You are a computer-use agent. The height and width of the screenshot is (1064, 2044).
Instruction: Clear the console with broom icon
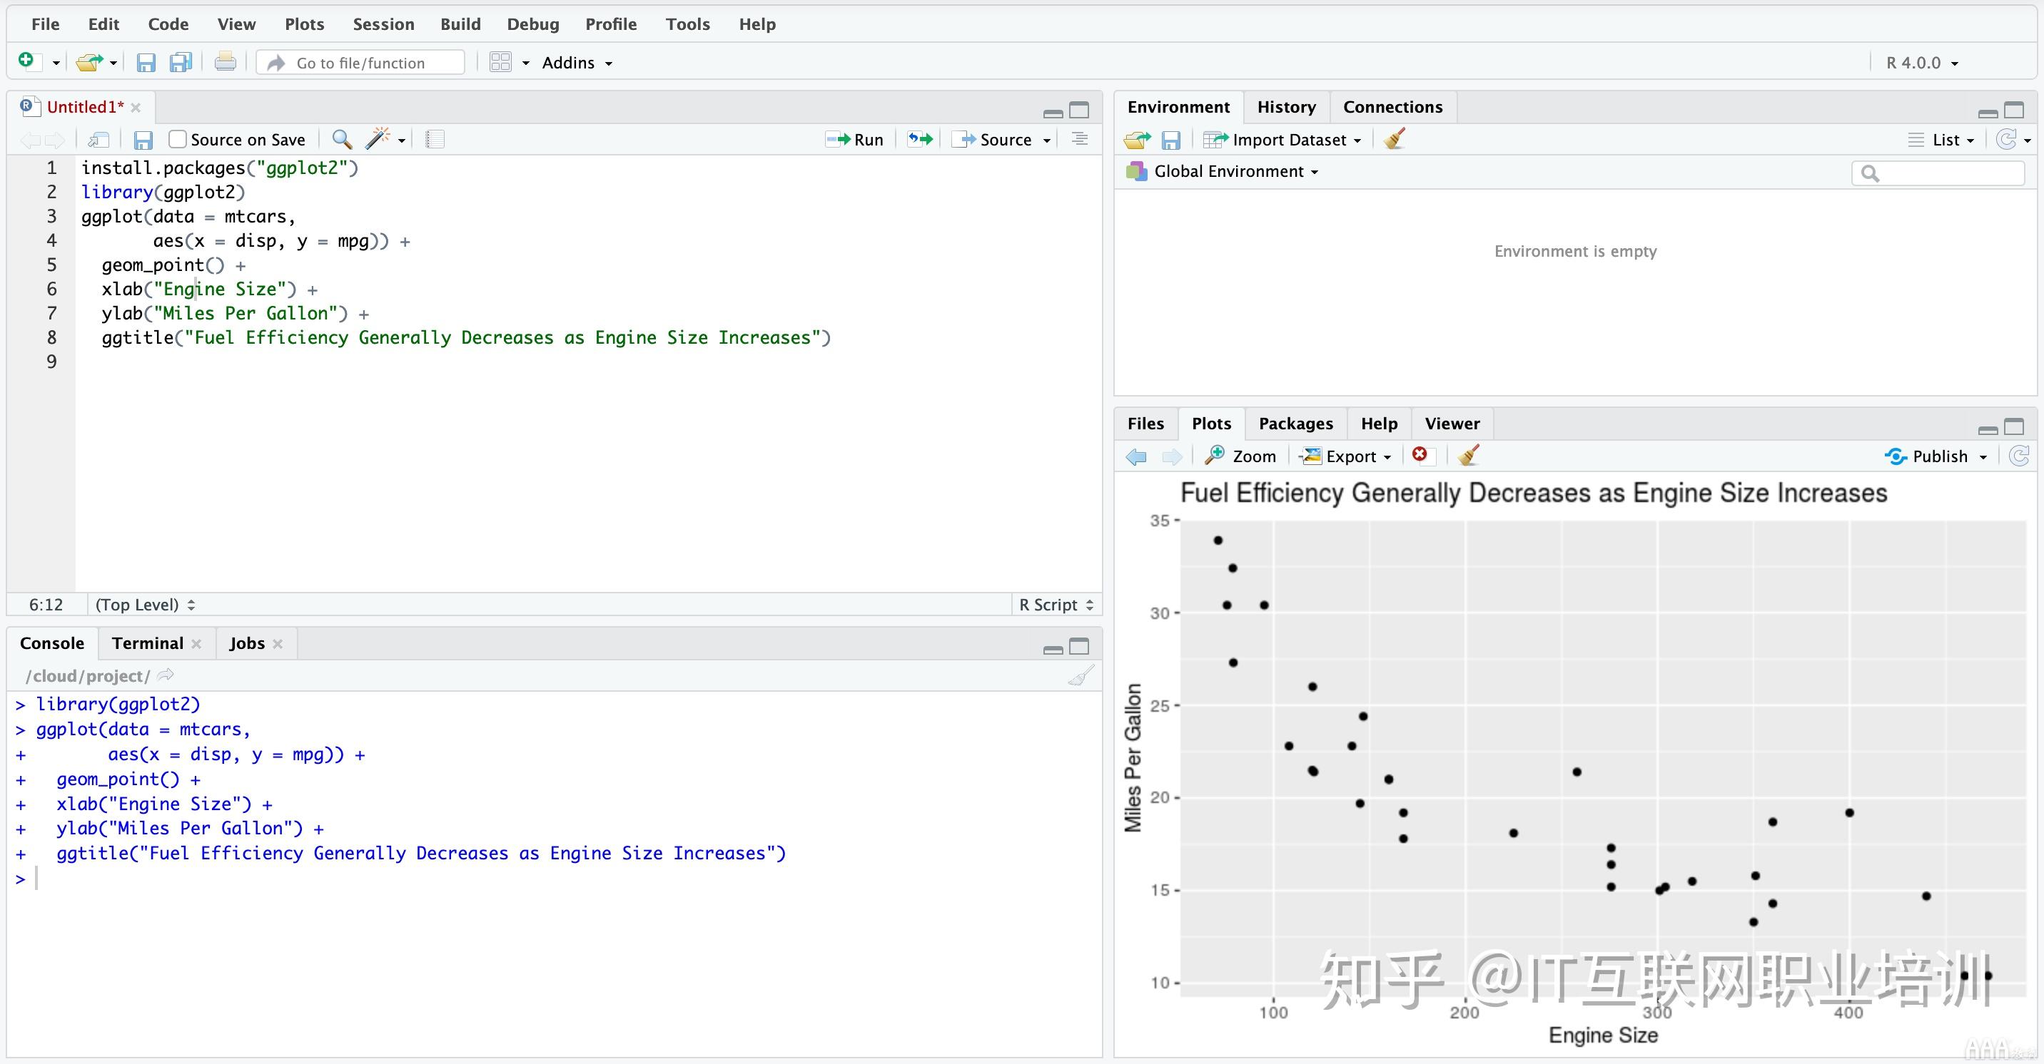point(1081,675)
